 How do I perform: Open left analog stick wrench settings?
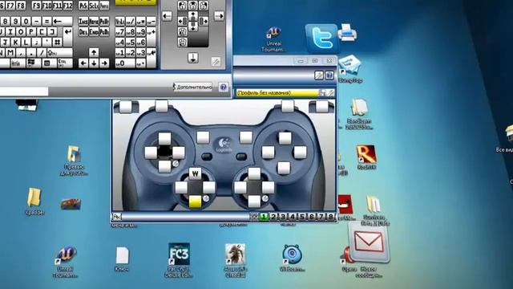(206, 198)
